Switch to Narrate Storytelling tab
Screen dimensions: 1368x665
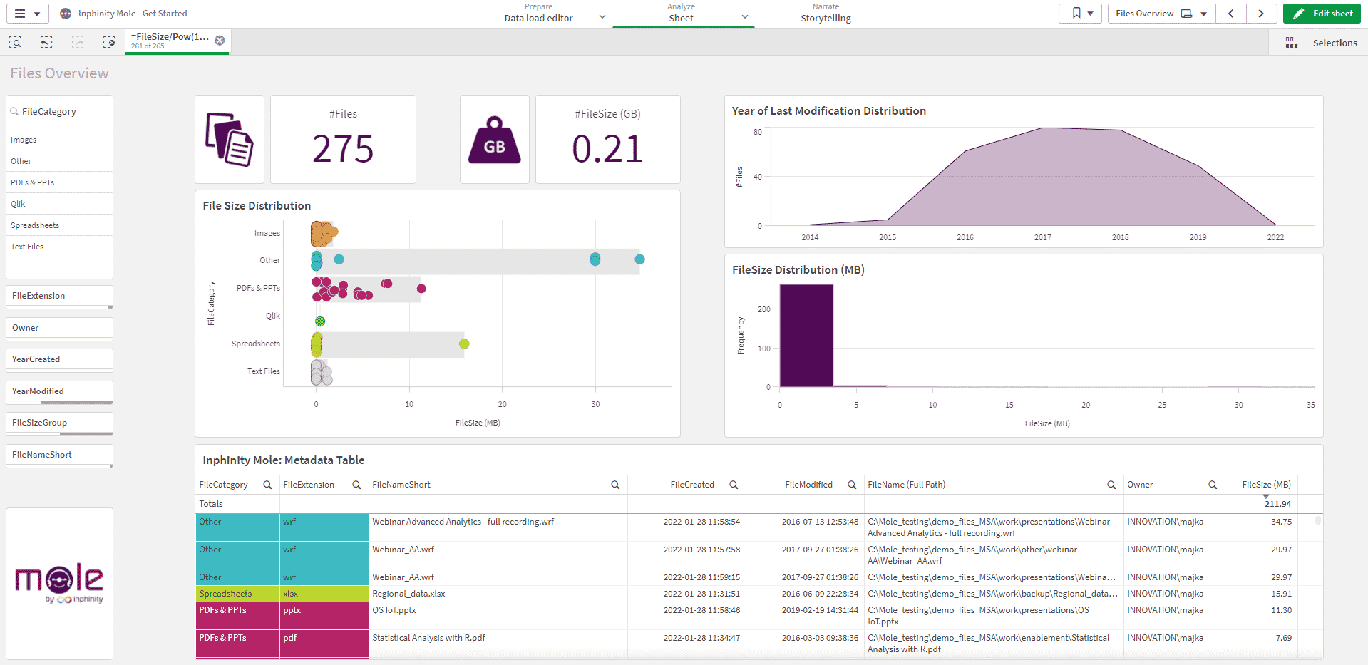click(826, 14)
